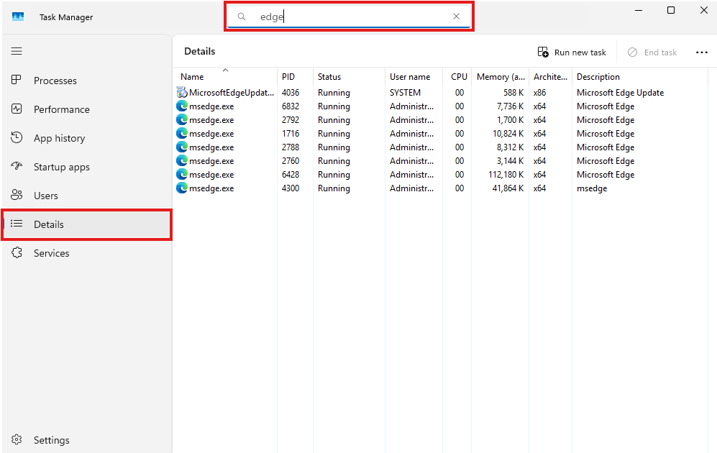Image resolution: width=717 pixels, height=453 pixels.
Task: Click the End task button
Action: click(x=652, y=52)
